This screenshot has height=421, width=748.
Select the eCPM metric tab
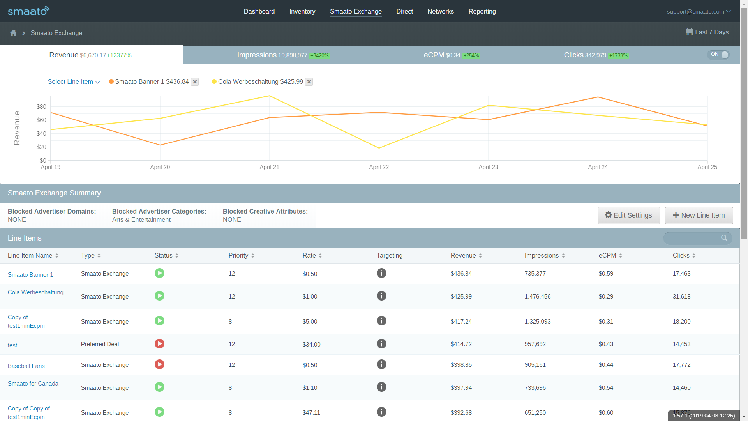tap(452, 55)
